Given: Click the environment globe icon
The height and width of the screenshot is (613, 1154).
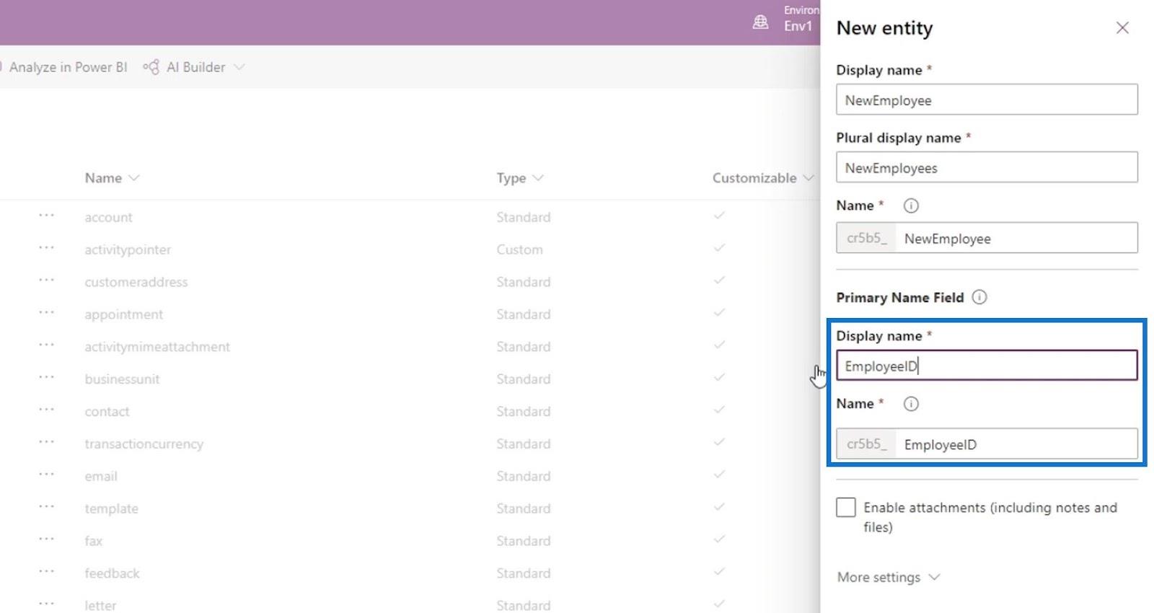Looking at the screenshot, I should point(760,22).
